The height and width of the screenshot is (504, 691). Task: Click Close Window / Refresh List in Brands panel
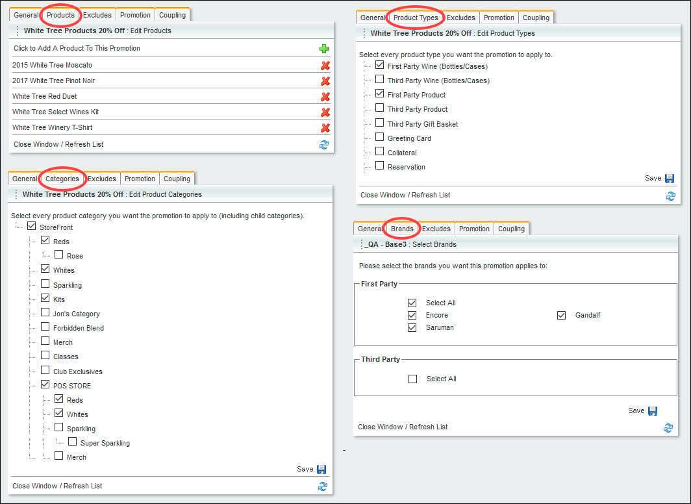pos(403,427)
